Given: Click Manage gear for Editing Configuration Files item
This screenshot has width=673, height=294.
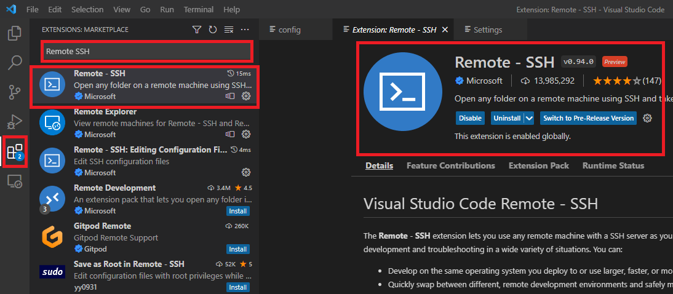Looking at the screenshot, I should [x=246, y=173].
